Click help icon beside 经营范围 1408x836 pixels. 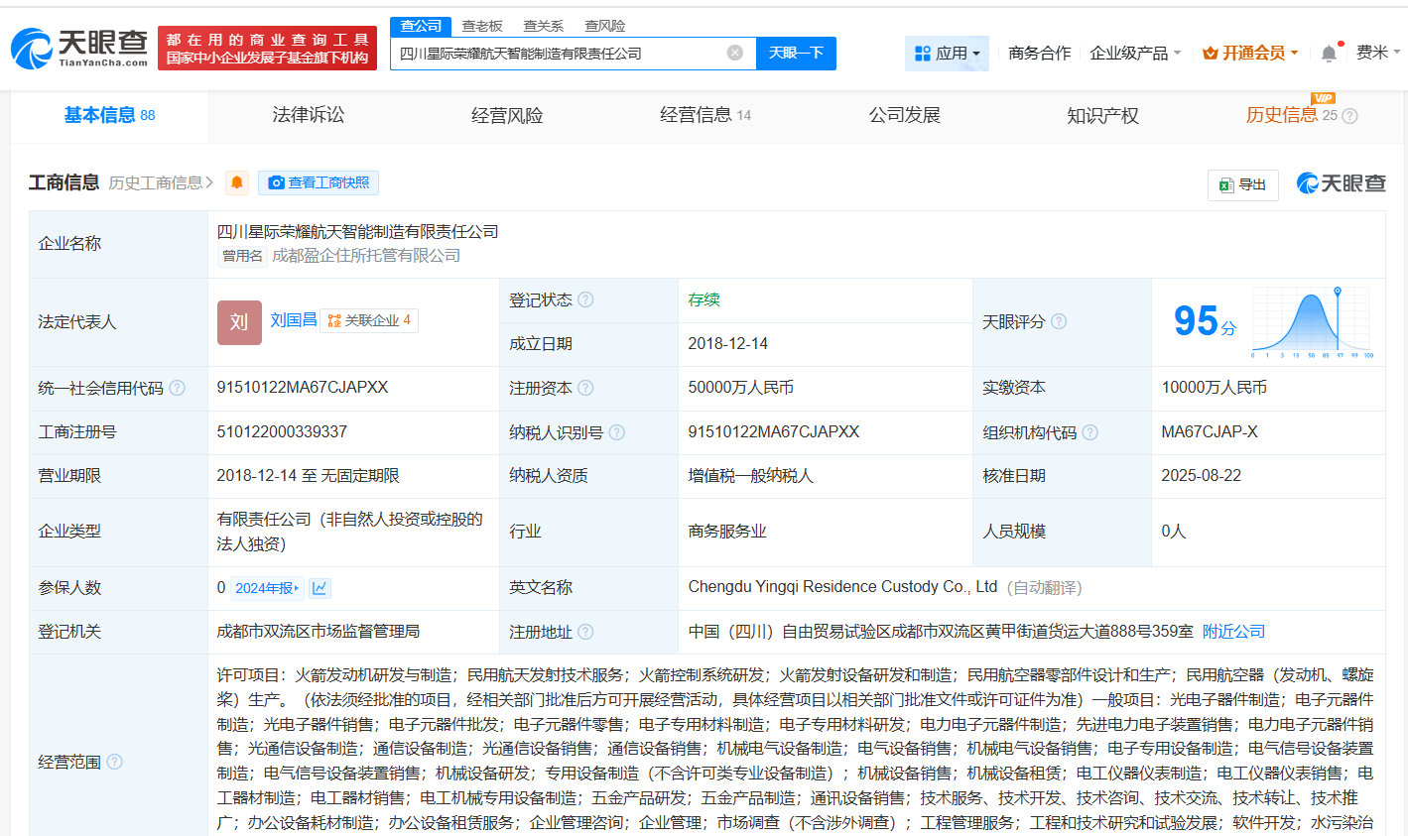click(x=114, y=762)
